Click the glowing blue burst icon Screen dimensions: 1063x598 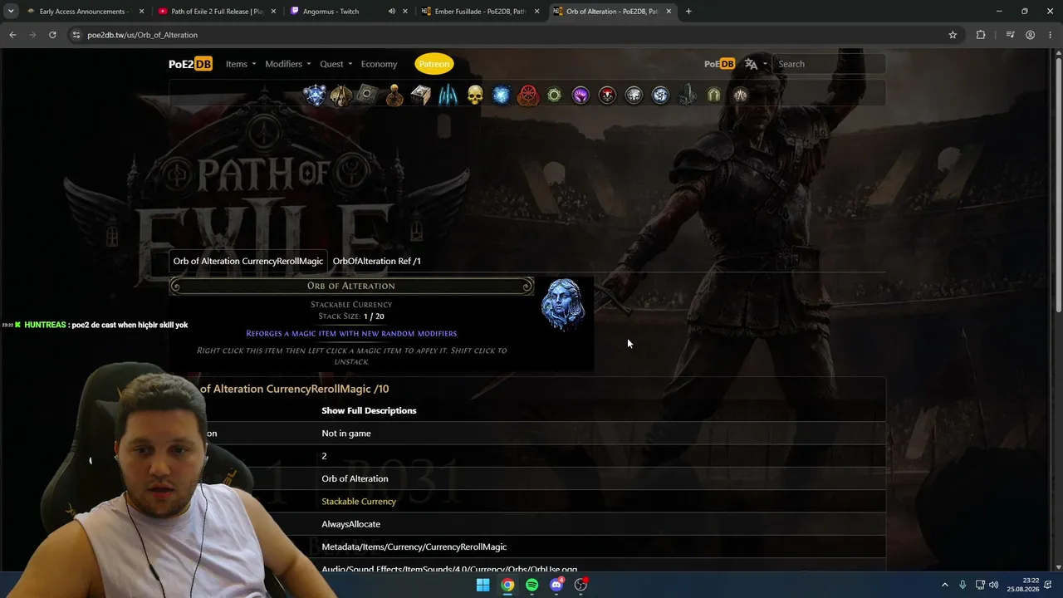tap(501, 96)
